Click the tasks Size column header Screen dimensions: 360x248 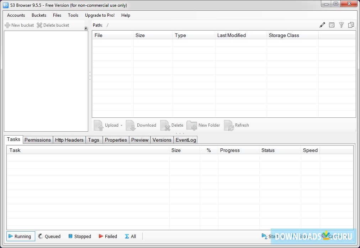(x=185, y=150)
